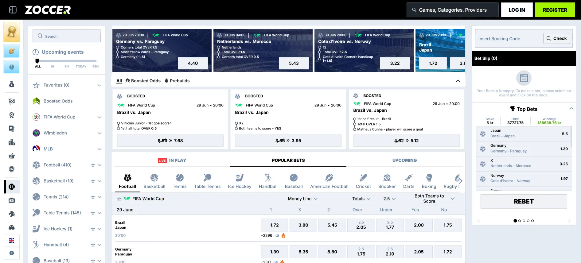The height and width of the screenshot is (263, 581).
Task: Show the All boosted filter
Action: point(119,81)
